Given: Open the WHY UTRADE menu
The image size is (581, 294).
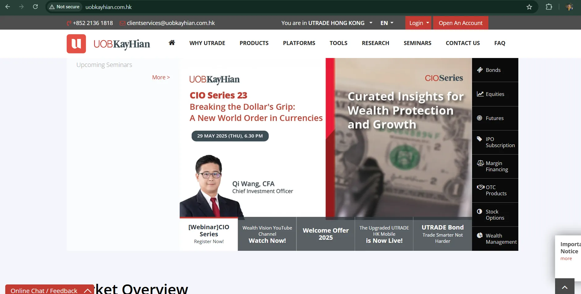Looking at the screenshot, I should tap(207, 43).
